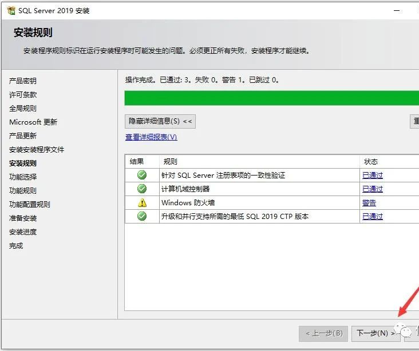Click the rule text 升级和并行支持所需的最低 SQL 2019 CTP 版本
419x351 pixels.
(235, 216)
